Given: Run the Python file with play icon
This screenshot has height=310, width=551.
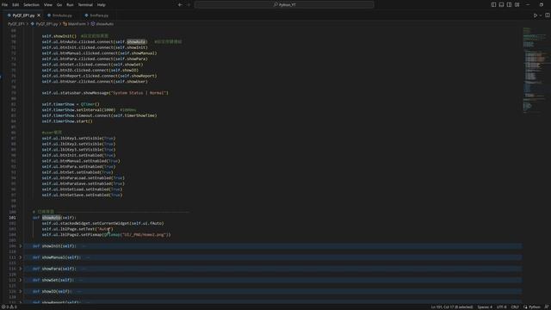Looking at the screenshot, I should tap(536, 15).
